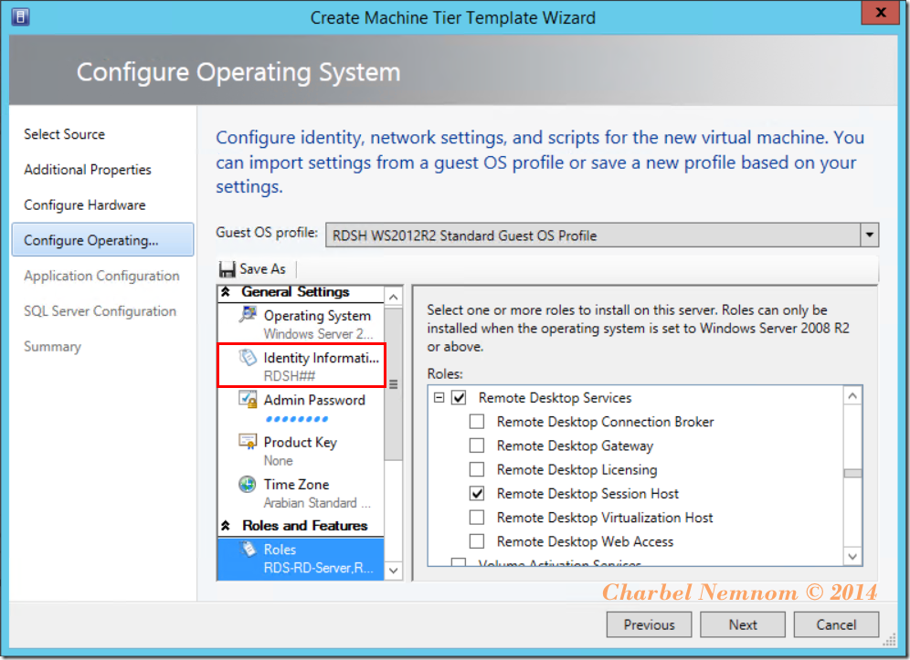Click the Save As text button
The width and height of the screenshot is (910, 660).
pos(262,269)
